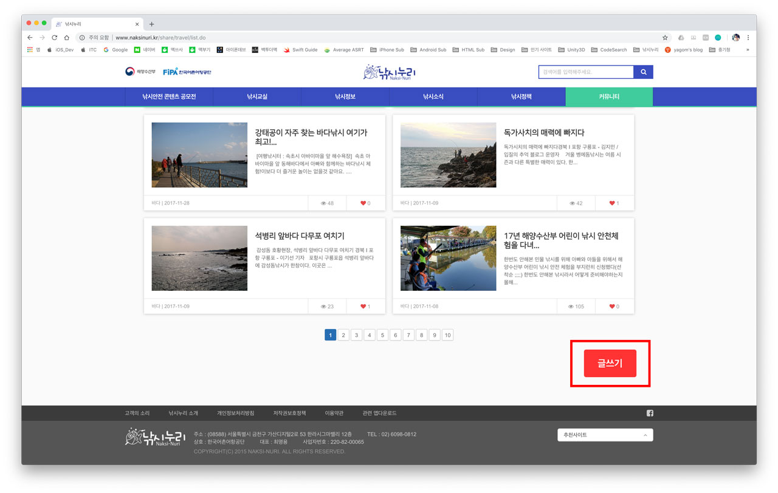Toggle the heart like on the 17년 해양수산부 post
Screen dimensions: 778x493
(x=611, y=306)
